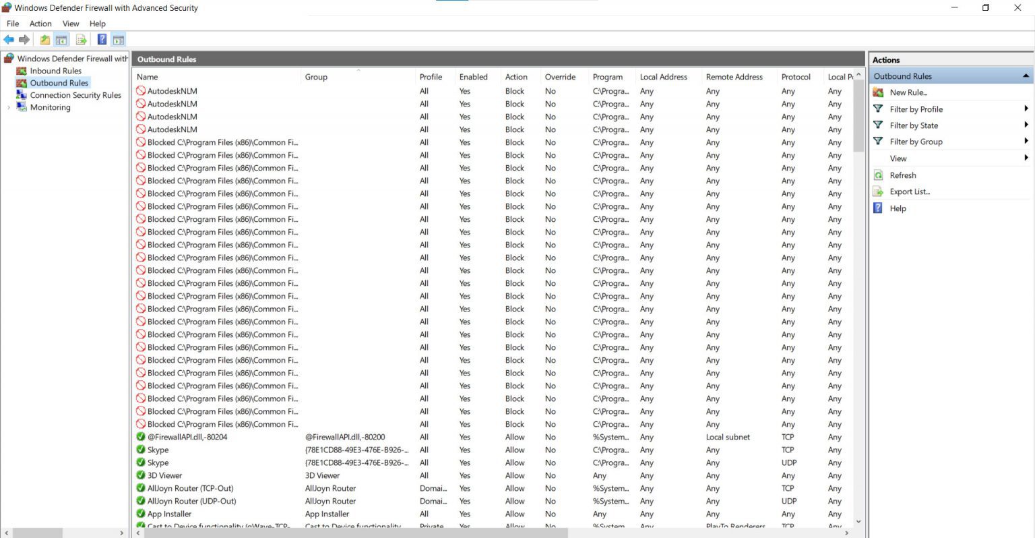Select the Monitoring node in sidebar
The width and height of the screenshot is (1035, 538).
50,107
